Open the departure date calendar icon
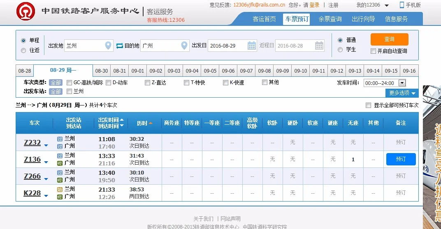The width and height of the screenshot is (441, 229). [x=252, y=46]
